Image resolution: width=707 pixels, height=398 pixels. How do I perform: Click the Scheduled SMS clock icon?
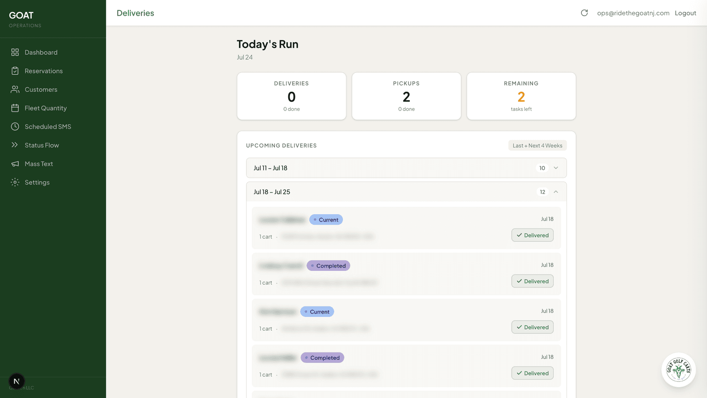pos(15,127)
